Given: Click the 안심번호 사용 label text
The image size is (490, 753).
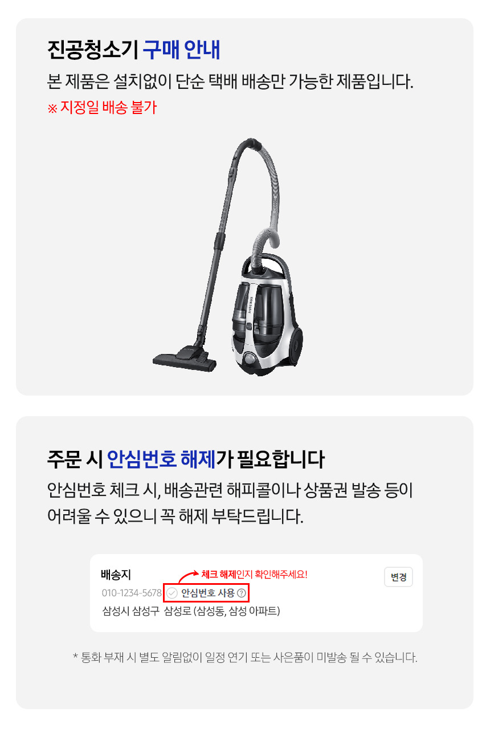Looking at the screenshot, I should [x=208, y=593].
